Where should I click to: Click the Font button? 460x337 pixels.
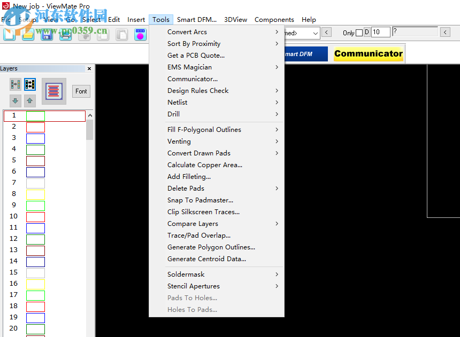point(81,91)
